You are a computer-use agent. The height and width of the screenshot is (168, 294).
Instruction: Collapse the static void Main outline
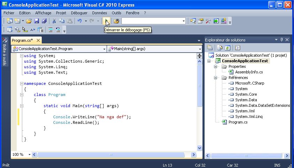pyautogui.click(x=22, y=106)
